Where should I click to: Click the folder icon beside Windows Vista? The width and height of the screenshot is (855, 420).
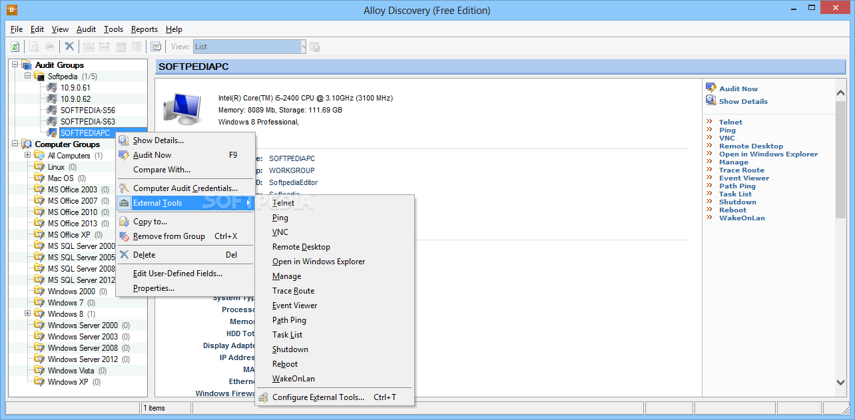[x=40, y=371]
